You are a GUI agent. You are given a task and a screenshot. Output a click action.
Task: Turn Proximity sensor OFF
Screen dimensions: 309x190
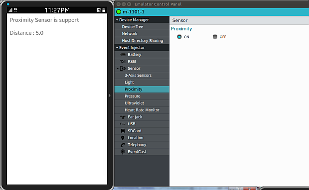pos(215,37)
